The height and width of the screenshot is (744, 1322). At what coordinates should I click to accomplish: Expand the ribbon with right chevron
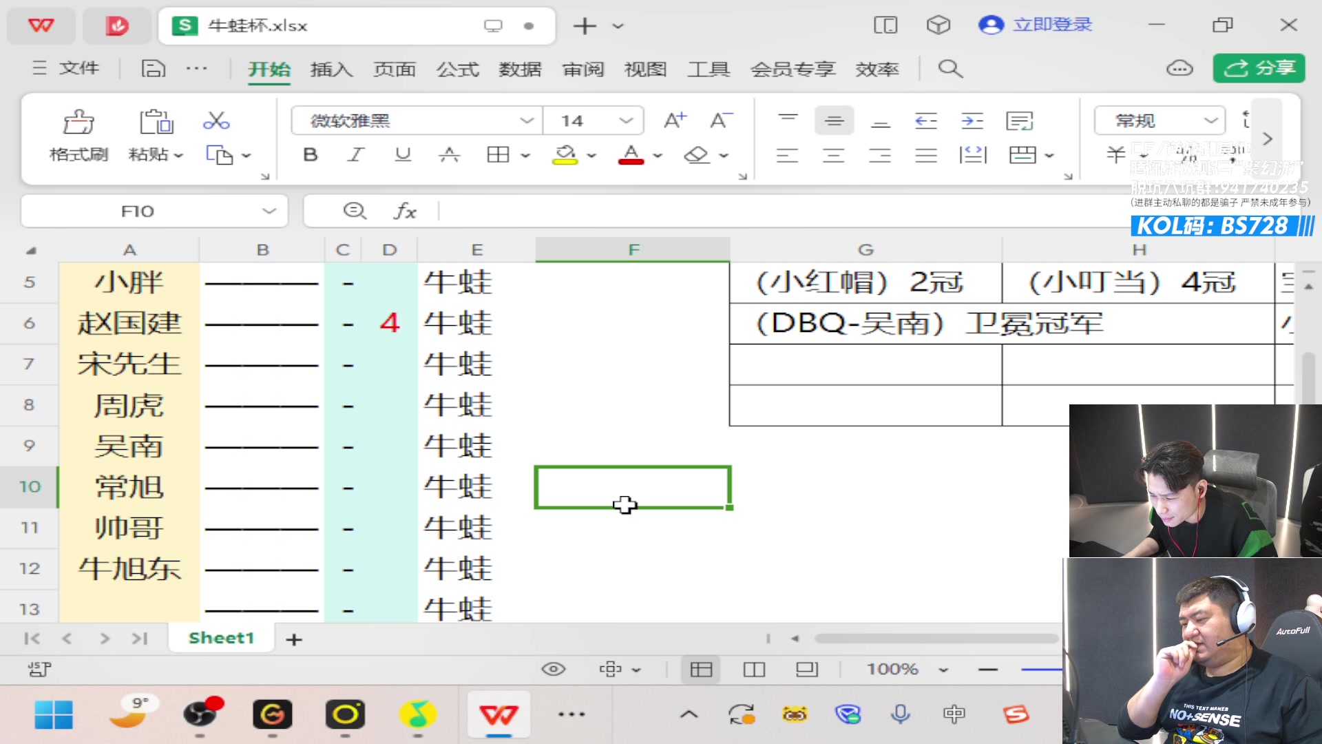[x=1267, y=139]
